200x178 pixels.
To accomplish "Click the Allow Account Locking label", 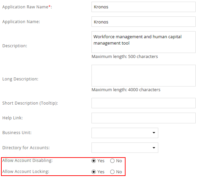I will [x=26, y=172].
